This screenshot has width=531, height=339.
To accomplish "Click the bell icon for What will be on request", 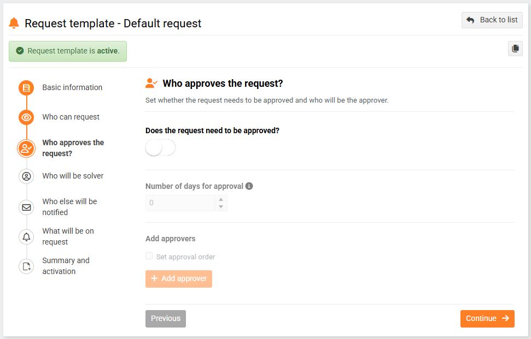I will [x=26, y=237].
